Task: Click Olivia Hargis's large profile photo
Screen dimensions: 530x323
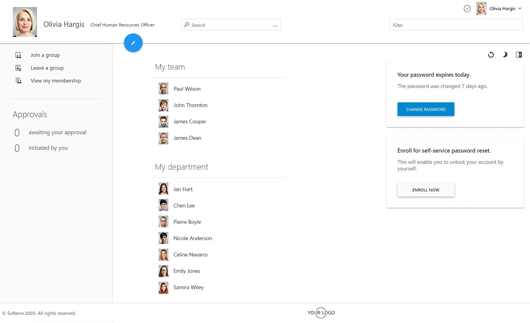Action: (25, 22)
